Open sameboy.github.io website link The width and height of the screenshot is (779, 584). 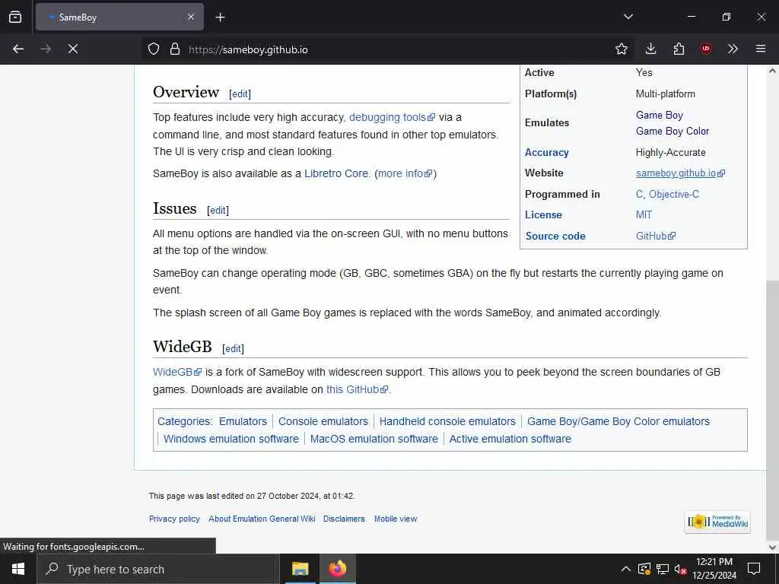[680, 173]
